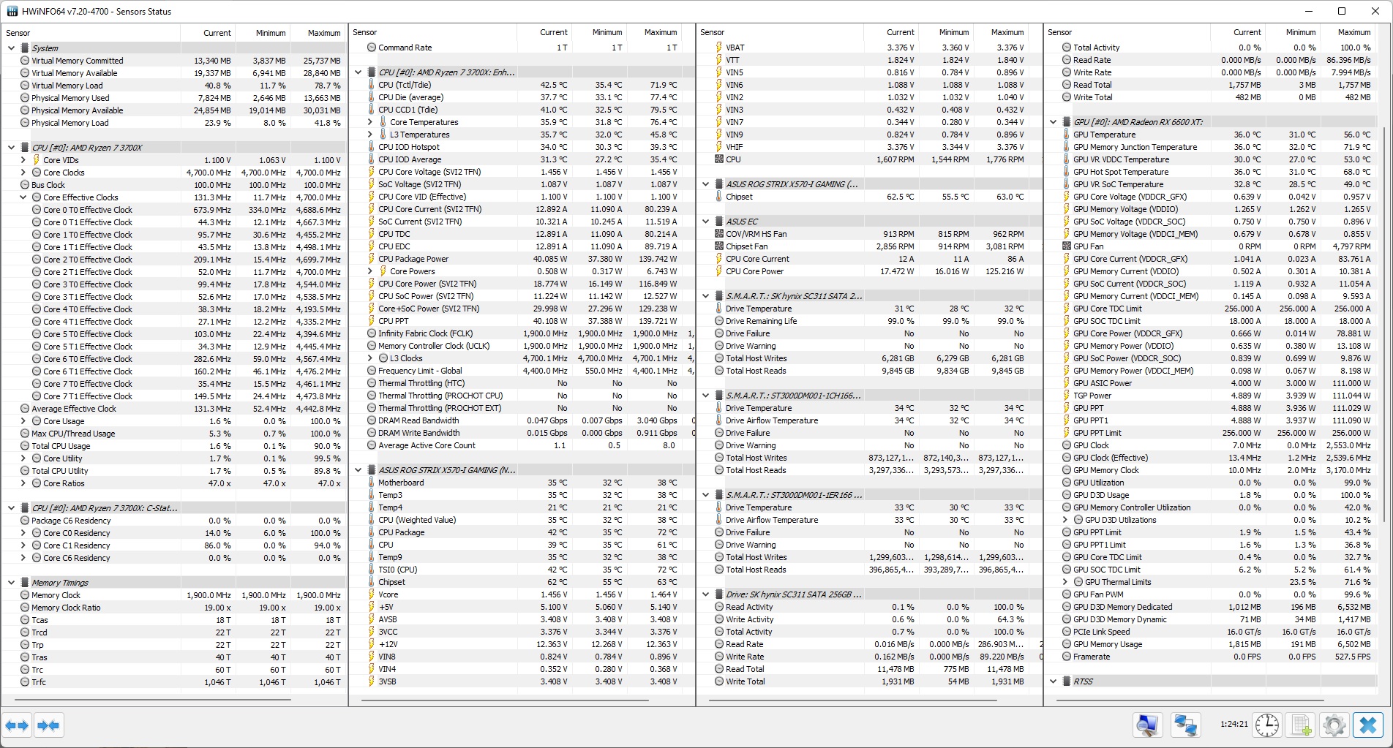Expand the Core Clocks tree row
This screenshot has height=748, width=1393.
[23, 173]
